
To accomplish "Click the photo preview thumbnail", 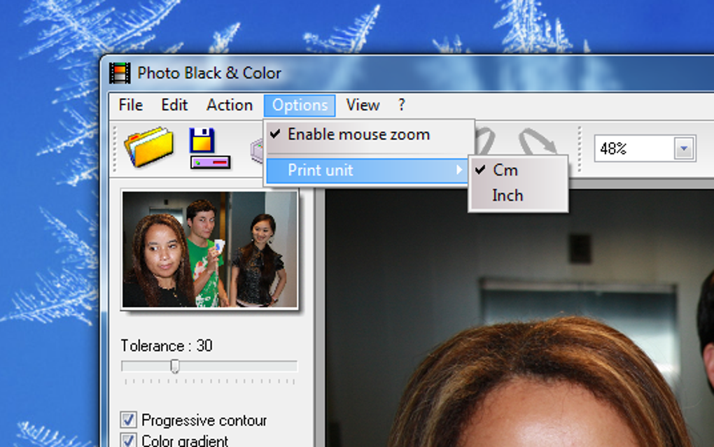I will pyautogui.click(x=210, y=250).
